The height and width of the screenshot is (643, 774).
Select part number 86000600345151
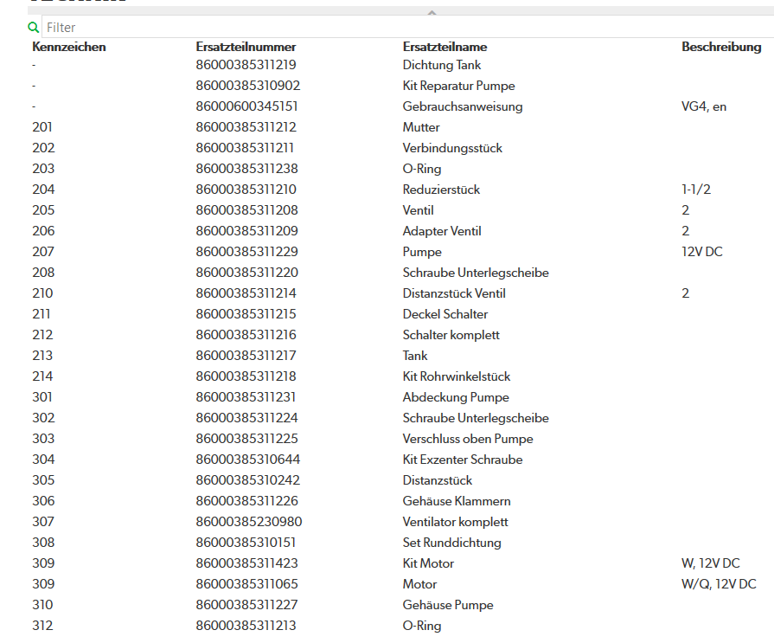tap(246, 106)
